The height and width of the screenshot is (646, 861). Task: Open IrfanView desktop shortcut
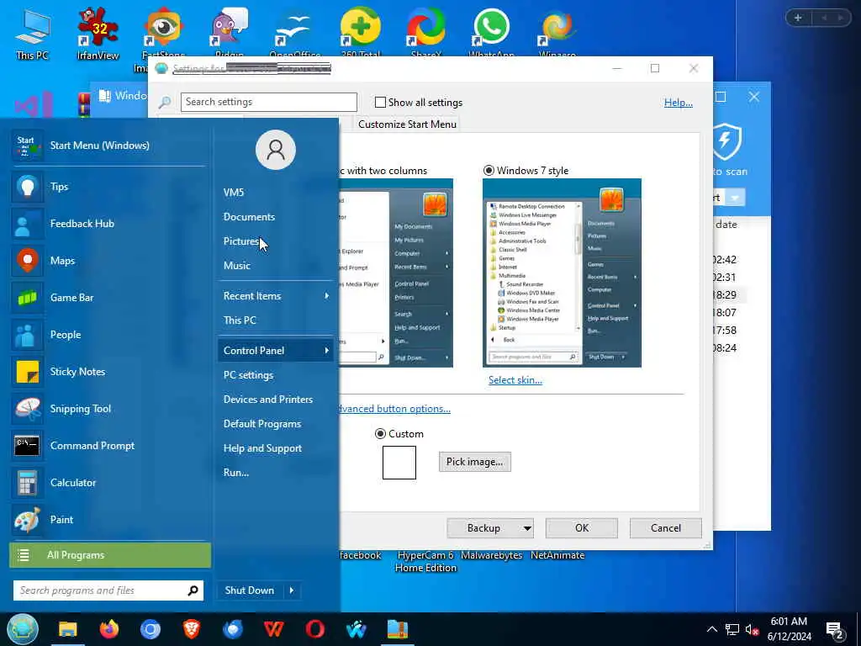pyautogui.click(x=98, y=33)
